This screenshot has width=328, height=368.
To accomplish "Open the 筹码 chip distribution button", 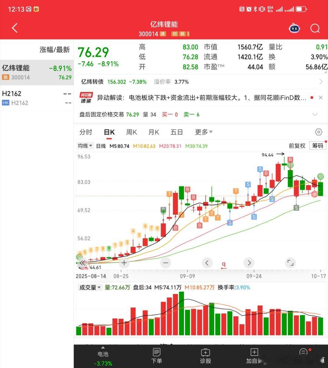I will pyautogui.click(x=318, y=146).
